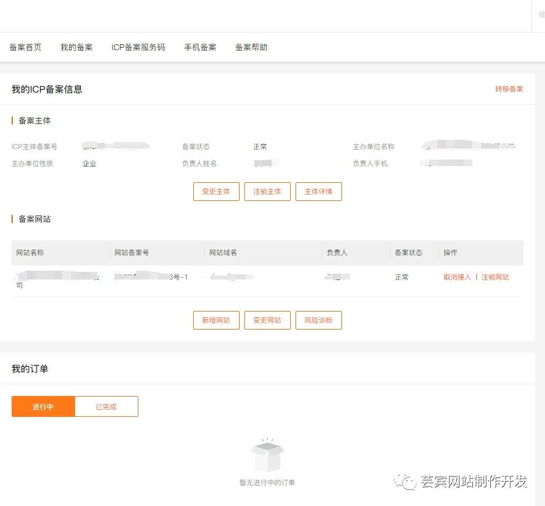Screen dimensions: 545x506
Task: Switch to the 备案首页 tab
Action: point(26,47)
